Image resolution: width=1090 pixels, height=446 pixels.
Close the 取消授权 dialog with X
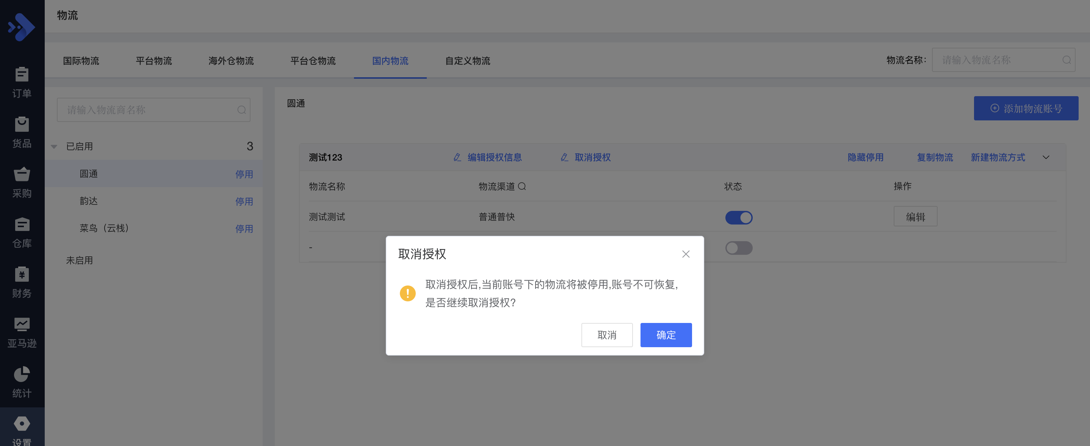click(x=686, y=254)
